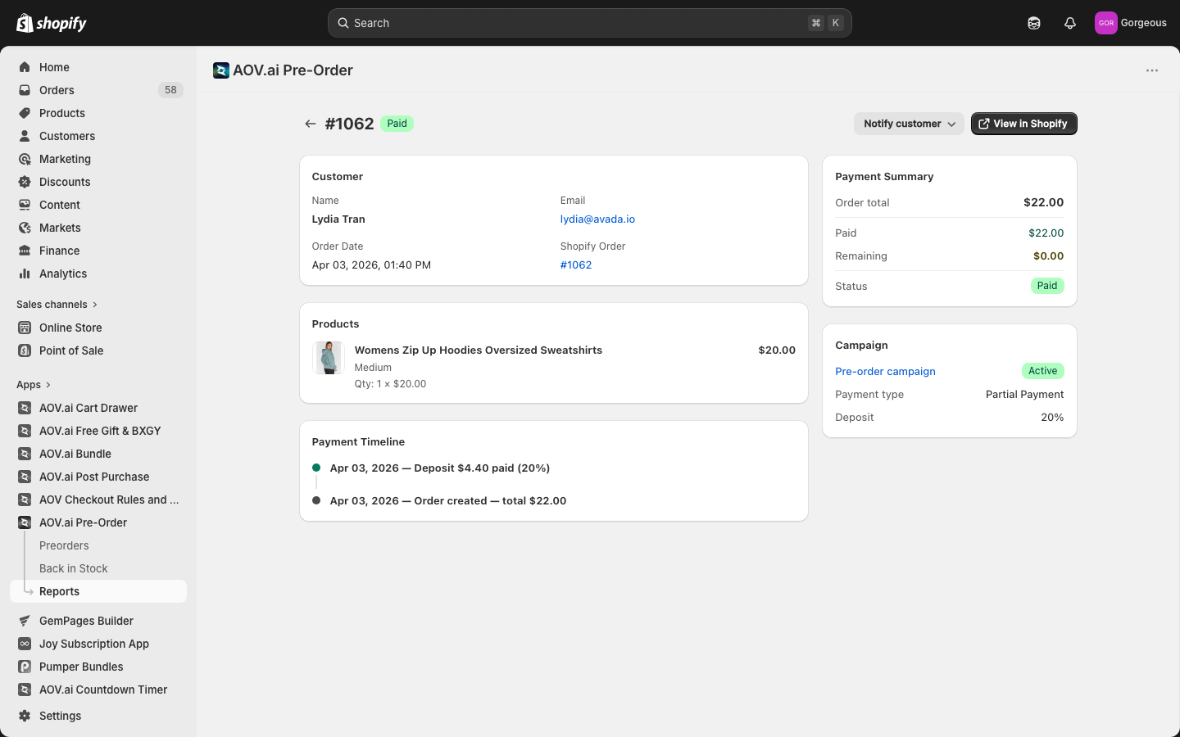The image size is (1180, 737).
Task: Click the Marketing target icon
Action: tap(25, 159)
